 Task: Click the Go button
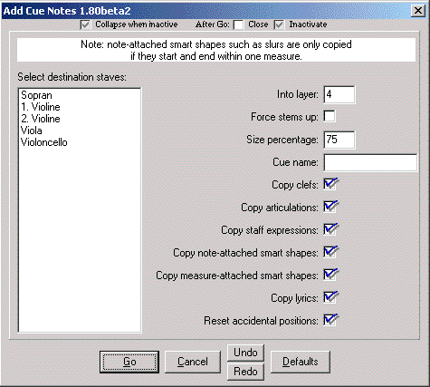click(129, 362)
